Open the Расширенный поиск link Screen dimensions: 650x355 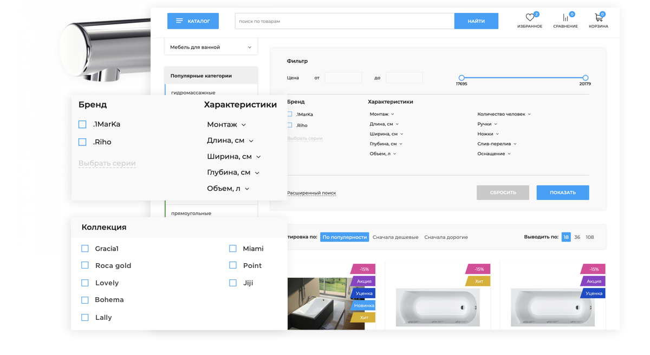311,193
